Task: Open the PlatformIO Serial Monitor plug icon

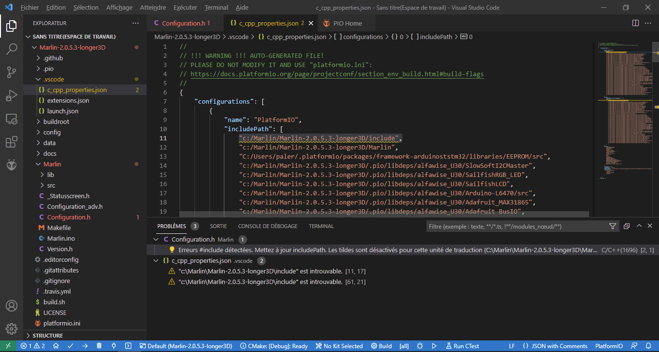Action: tap(114, 346)
